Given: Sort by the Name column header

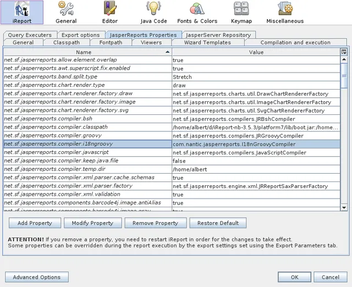Looking at the screenshot, I should click(x=88, y=52).
